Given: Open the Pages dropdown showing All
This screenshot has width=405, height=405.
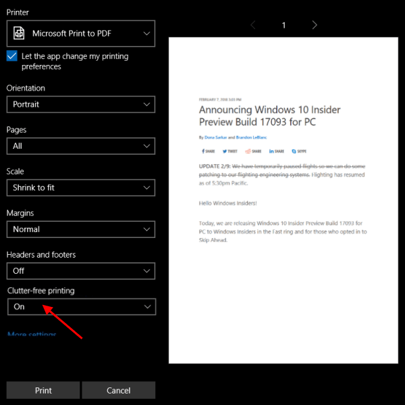Looking at the screenshot, I should tap(81, 146).
